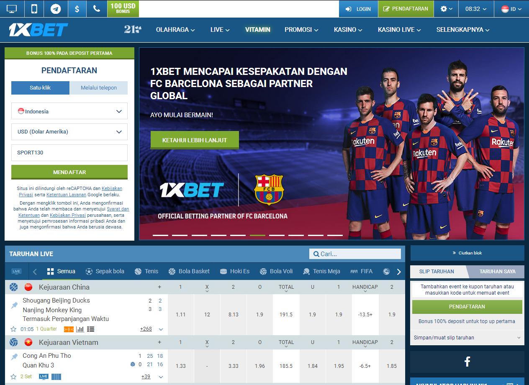
Task: Click Ciutkan blok collapse button
Action: coord(467,253)
